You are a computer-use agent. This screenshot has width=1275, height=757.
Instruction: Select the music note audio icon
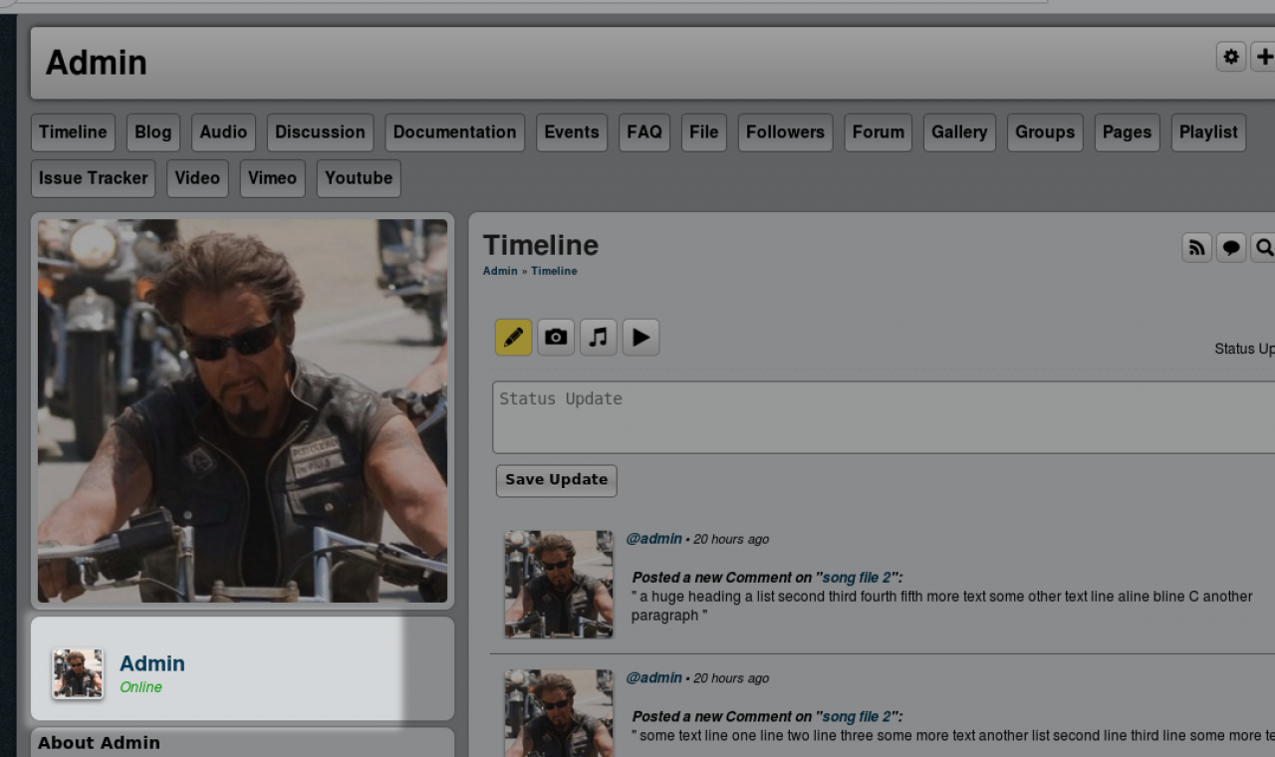pyautogui.click(x=599, y=338)
